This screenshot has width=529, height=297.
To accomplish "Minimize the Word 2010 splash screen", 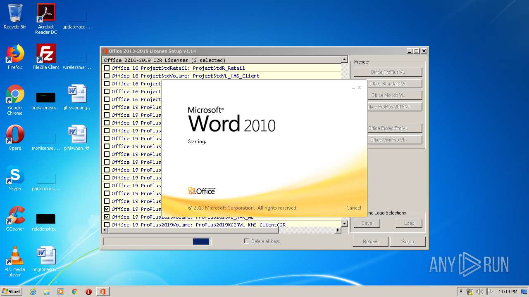I will (x=353, y=88).
